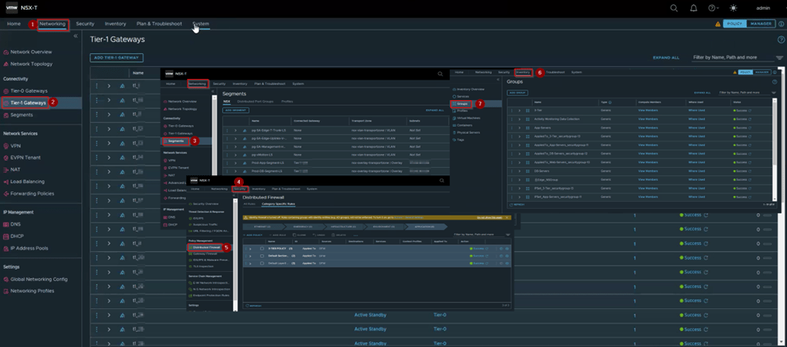The width and height of the screenshot is (787, 347).
Task: Open the three-dot menu of first gateway row
Action: click(97, 86)
